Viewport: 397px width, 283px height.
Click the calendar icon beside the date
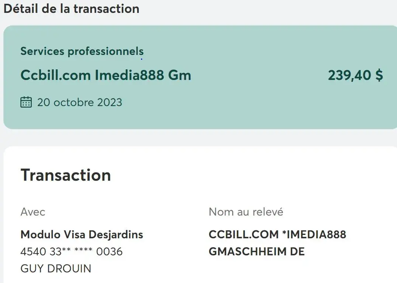tap(26, 102)
